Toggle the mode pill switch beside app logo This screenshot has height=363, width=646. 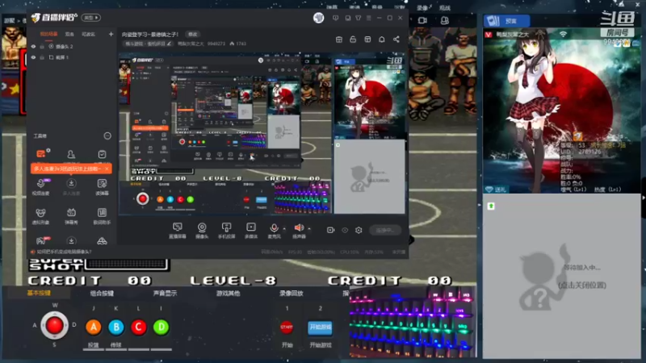tap(91, 18)
